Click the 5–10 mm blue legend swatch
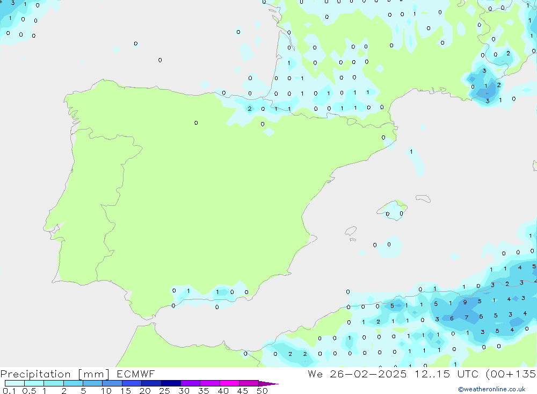This screenshot has width=537, height=394. click(93, 383)
